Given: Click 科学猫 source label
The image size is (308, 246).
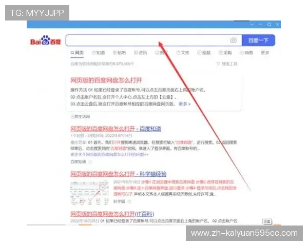Looking at the screenshot, I should [x=119, y=201].
